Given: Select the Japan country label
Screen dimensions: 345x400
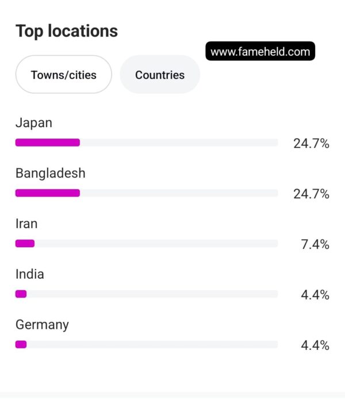Looking at the screenshot, I should [x=34, y=123].
